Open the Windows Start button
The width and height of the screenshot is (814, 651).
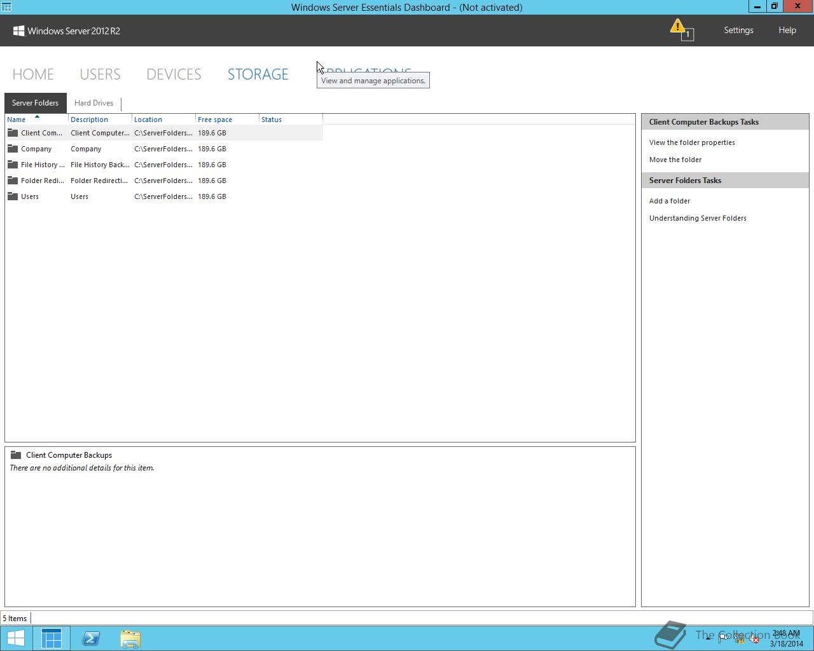tap(16, 638)
